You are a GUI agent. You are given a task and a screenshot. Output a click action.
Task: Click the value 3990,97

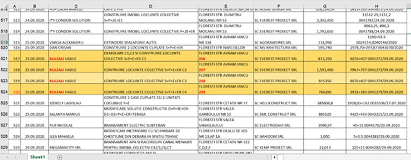pos(325,125)
